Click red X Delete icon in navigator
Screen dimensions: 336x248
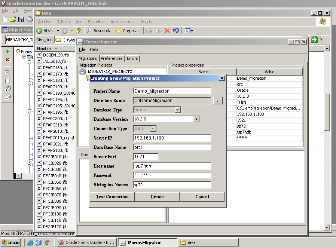7,60
